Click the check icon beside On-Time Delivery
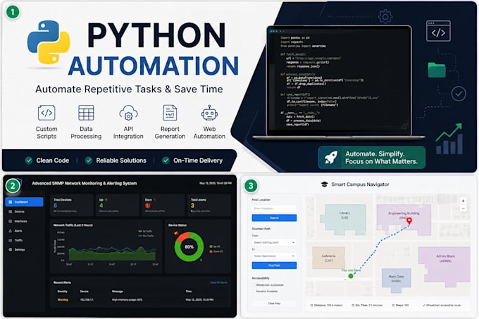The height and width of the screenshot is (319, 479). point(166,161)
